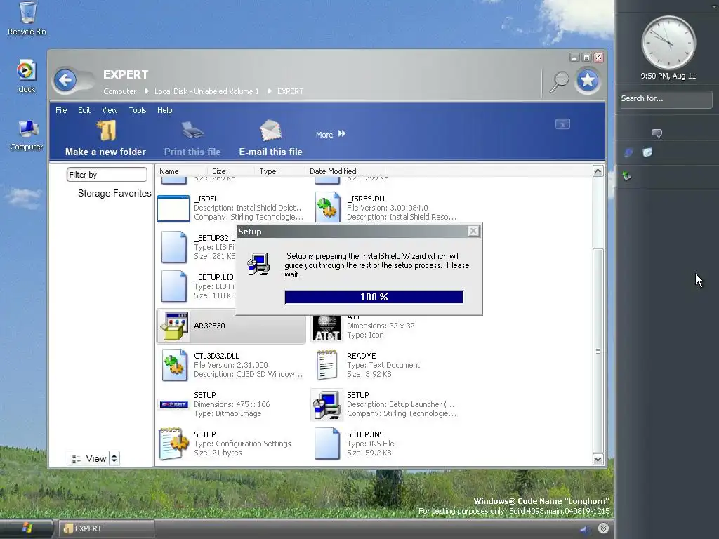The width and height of the screenshot is (719, 539).
Task: Select the SETUP configuration settings icon
Action: 174,444
